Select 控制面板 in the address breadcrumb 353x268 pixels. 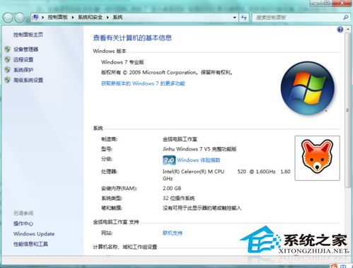(x=58, y=17)
